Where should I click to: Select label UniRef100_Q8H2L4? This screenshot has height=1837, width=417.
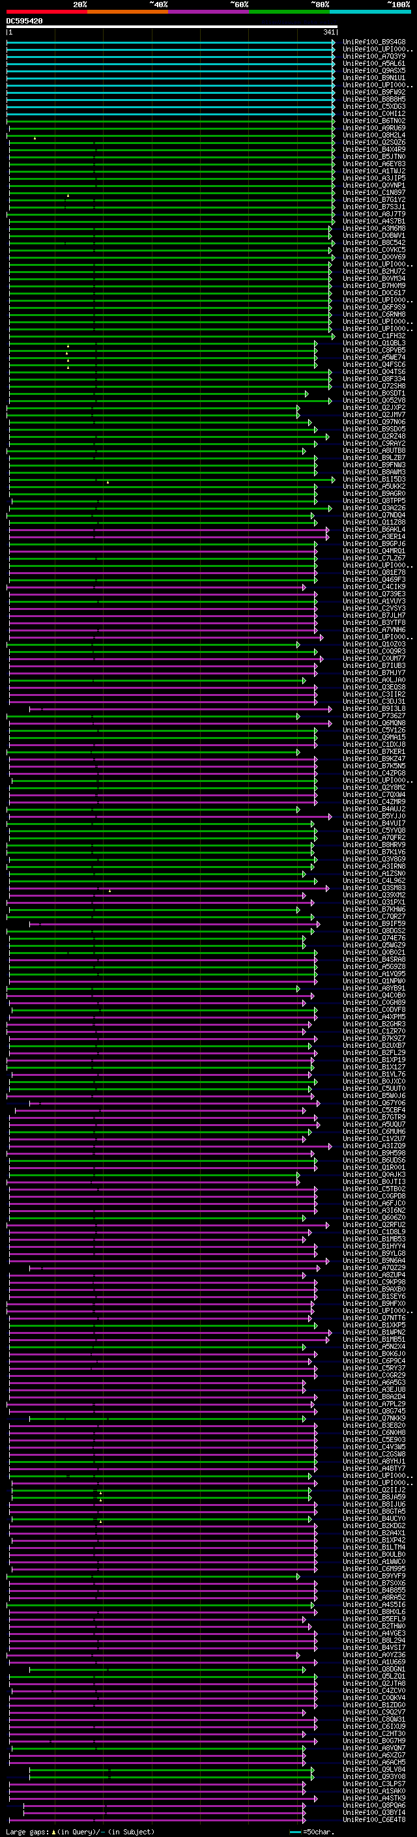click(x=373, y=135)
